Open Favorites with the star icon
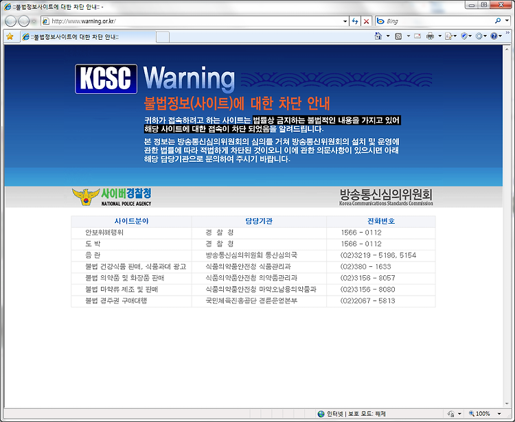The image size is (515, 422). coord(10,36)
